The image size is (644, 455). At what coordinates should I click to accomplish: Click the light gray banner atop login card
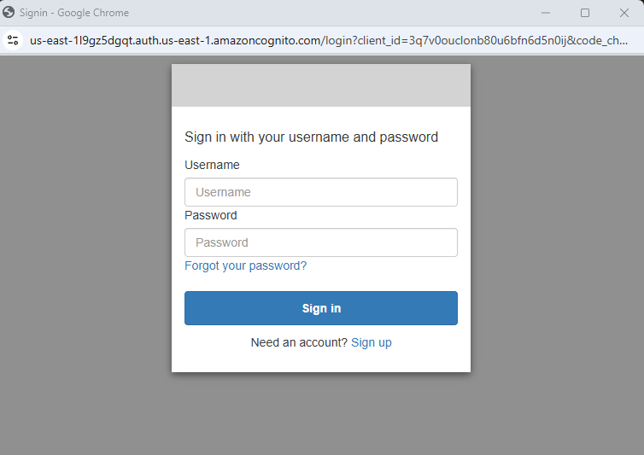(x=321, y=85)
